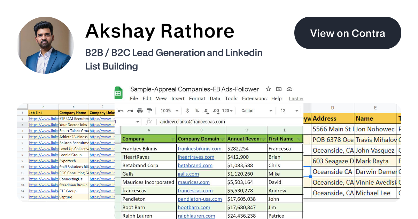
Task: Open the Print icon
Action: 140,111
